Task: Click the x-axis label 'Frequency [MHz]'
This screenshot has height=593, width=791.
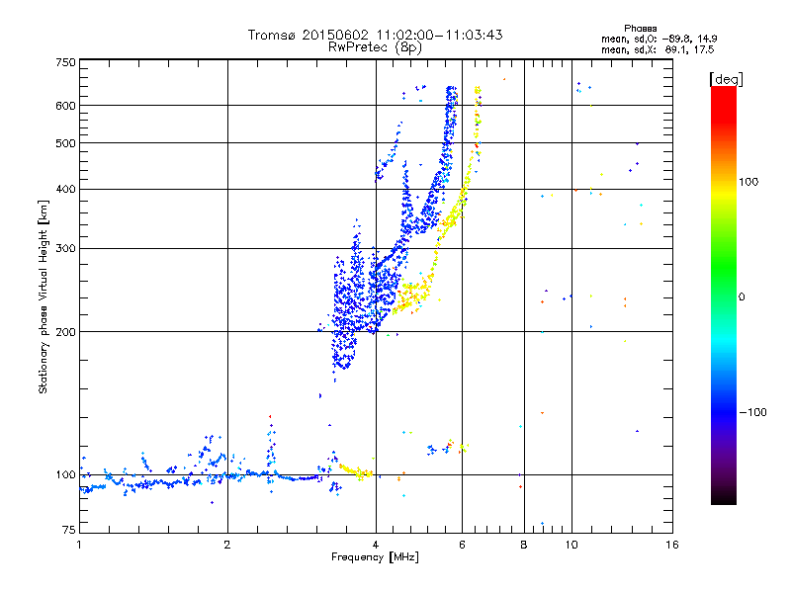Action: (375, 557)
